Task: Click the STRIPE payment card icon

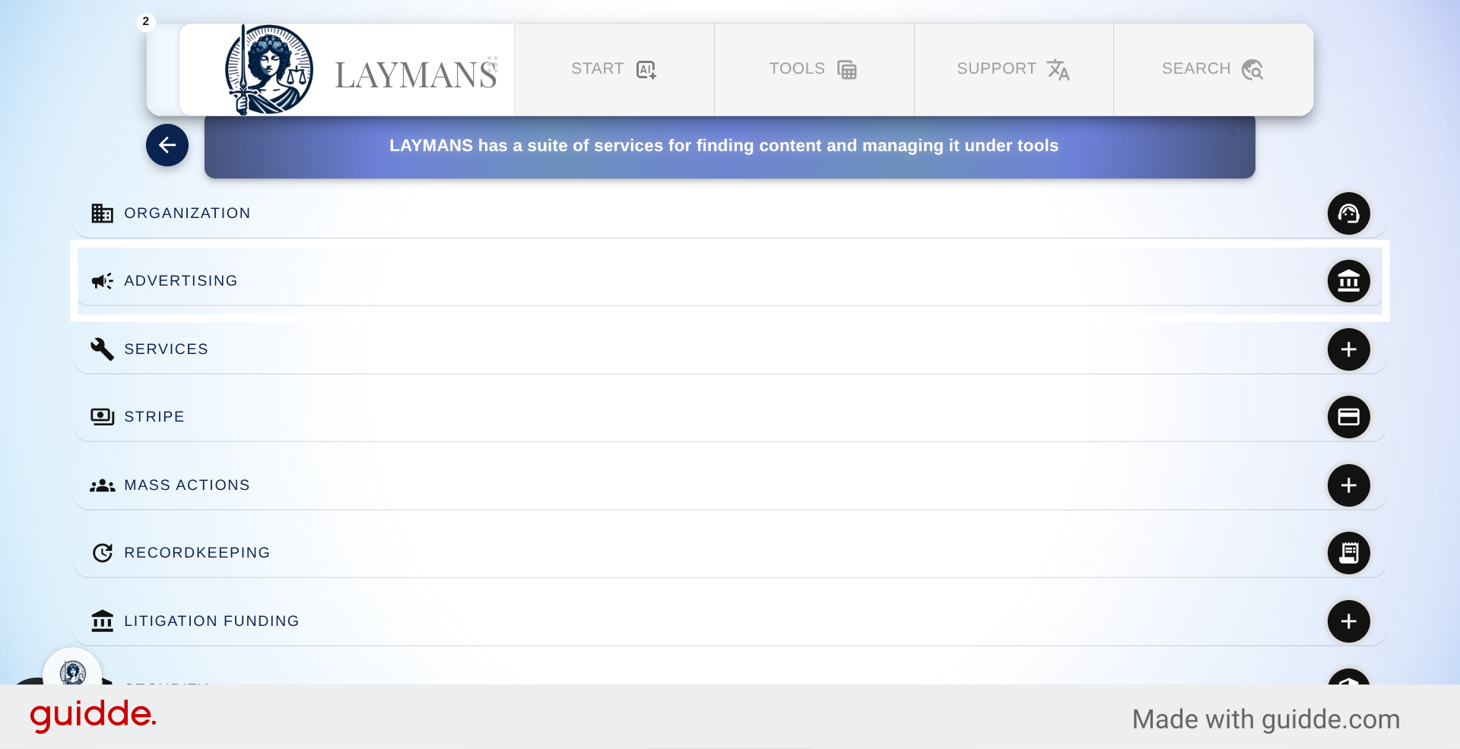Action: (x=102, y=416)
